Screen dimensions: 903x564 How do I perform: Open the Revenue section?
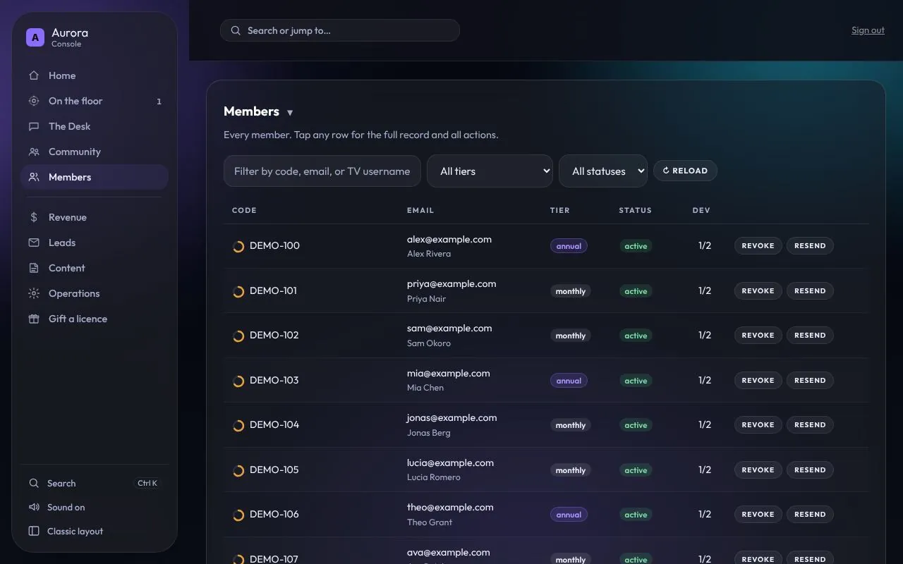(95, 217)
